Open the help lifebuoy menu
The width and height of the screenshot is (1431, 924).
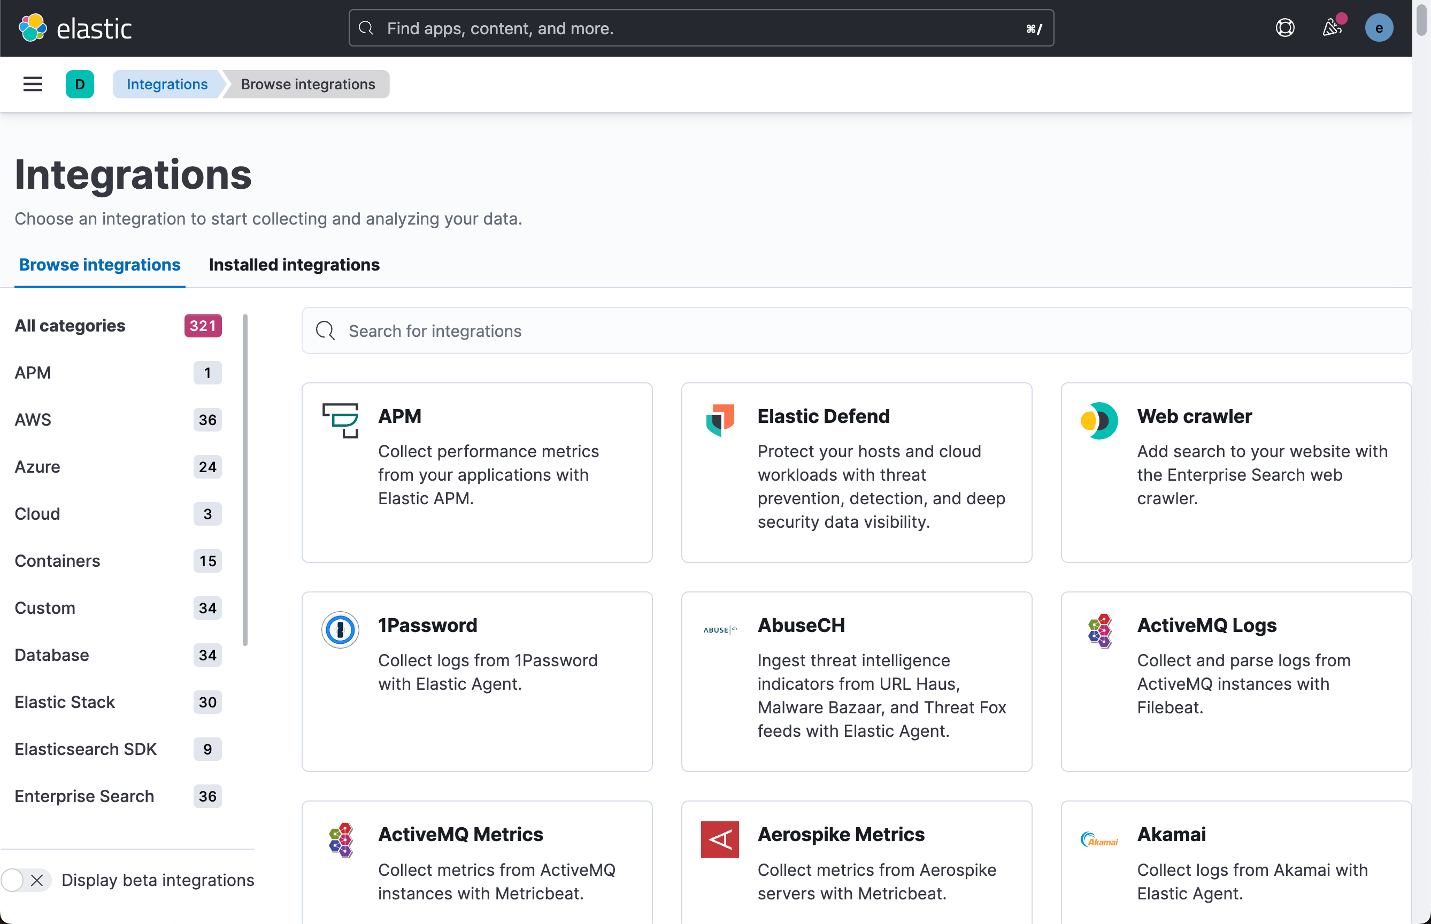coord(1284,28)
